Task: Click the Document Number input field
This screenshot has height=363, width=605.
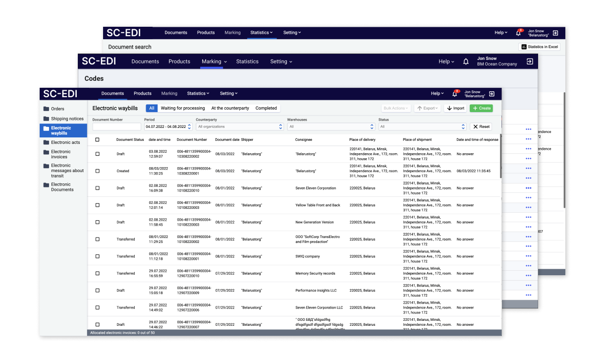Action: 116,127
